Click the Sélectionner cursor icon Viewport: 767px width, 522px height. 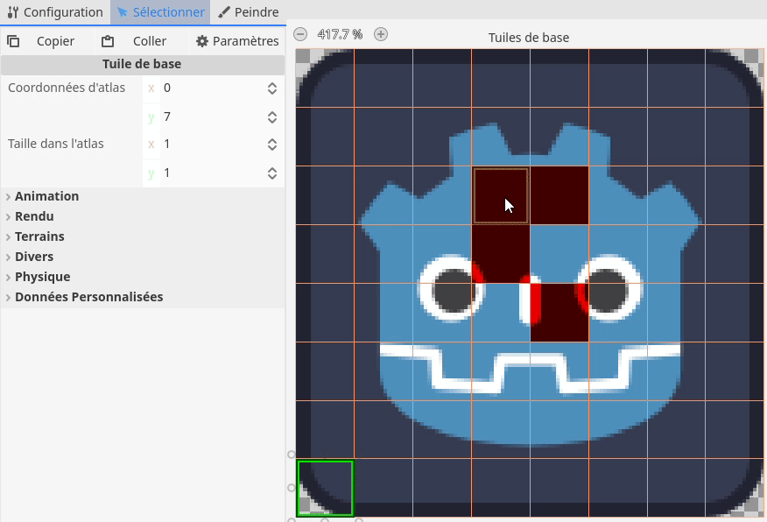click(x=123, y=12)
